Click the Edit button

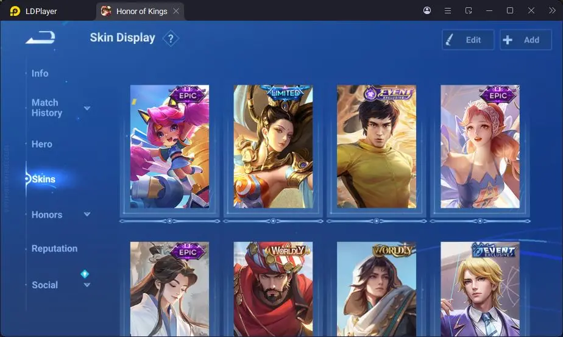[468, 40]
